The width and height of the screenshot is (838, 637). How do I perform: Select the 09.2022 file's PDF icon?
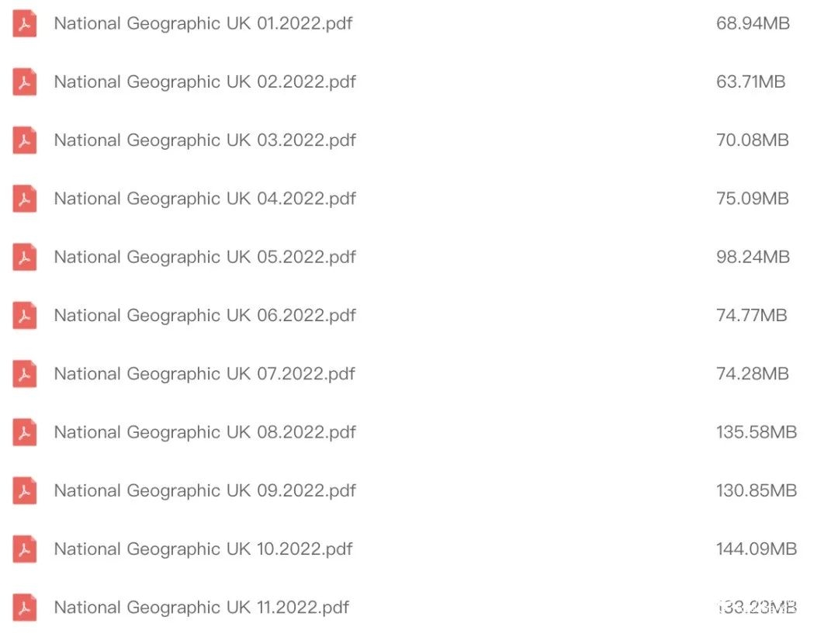coord(25,491)
